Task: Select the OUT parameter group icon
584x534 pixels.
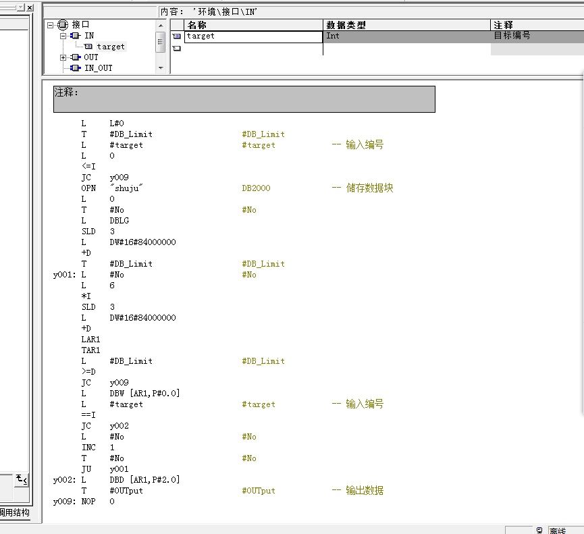Action: pos(76,57)
